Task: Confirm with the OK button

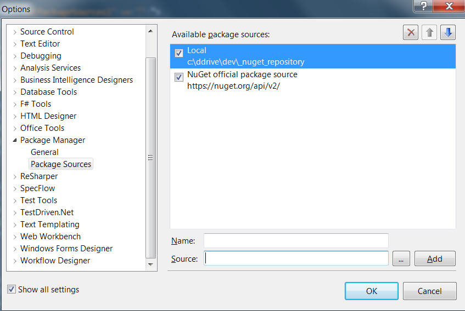Action: pos(372,291)
